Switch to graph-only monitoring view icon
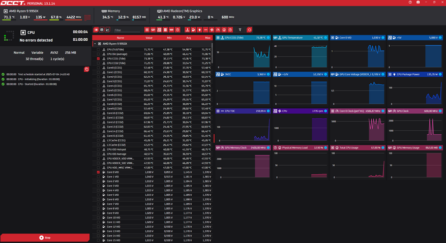 107,30
